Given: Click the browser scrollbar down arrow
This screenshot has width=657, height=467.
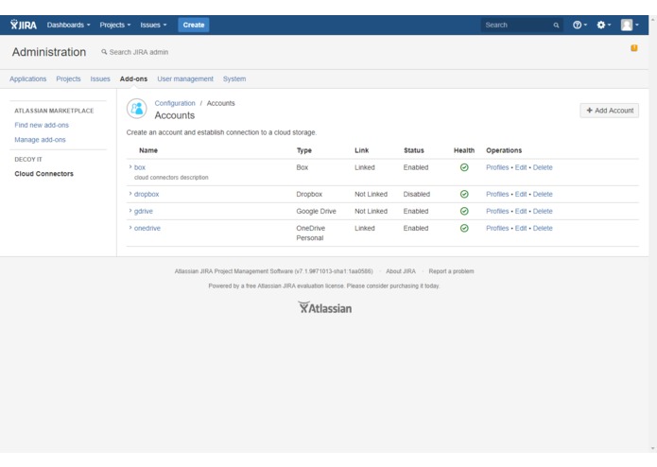Looking at the screenshot, I should [653, 449].
